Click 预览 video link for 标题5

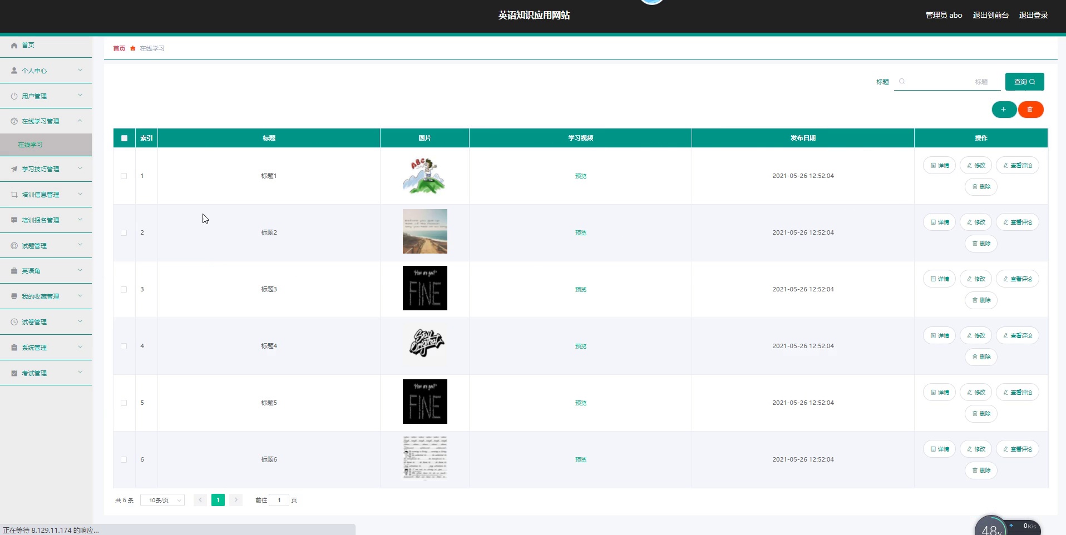(x=581, y=403)
